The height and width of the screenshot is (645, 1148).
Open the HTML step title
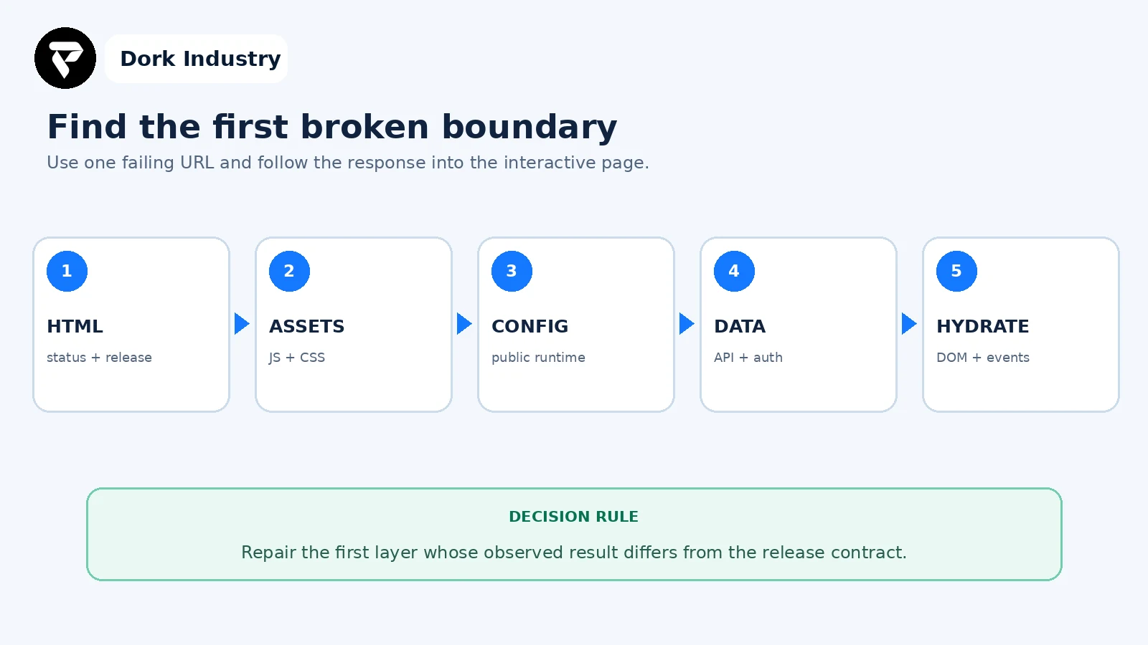(75, 326)
